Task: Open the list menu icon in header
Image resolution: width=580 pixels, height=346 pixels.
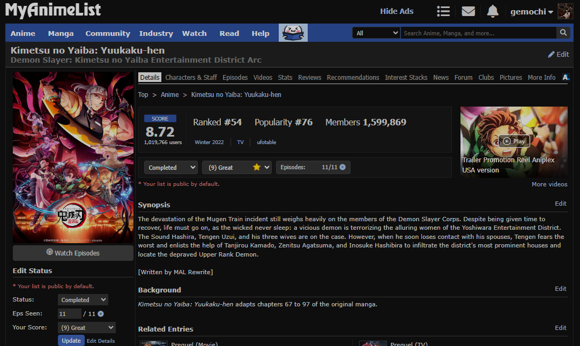Action: coord(443,11)
